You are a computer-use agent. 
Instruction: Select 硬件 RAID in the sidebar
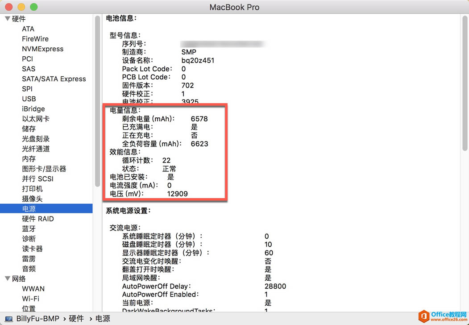point(37,219)
